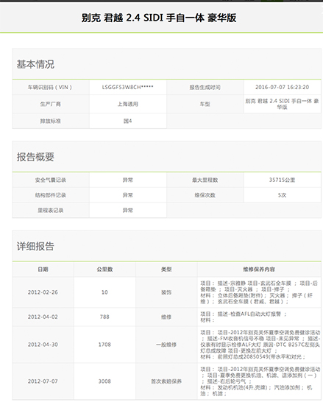Select the 基本情况 section heading
Image resolution: width=323 pixels, height=405 pixels.
tap(35, 64)
